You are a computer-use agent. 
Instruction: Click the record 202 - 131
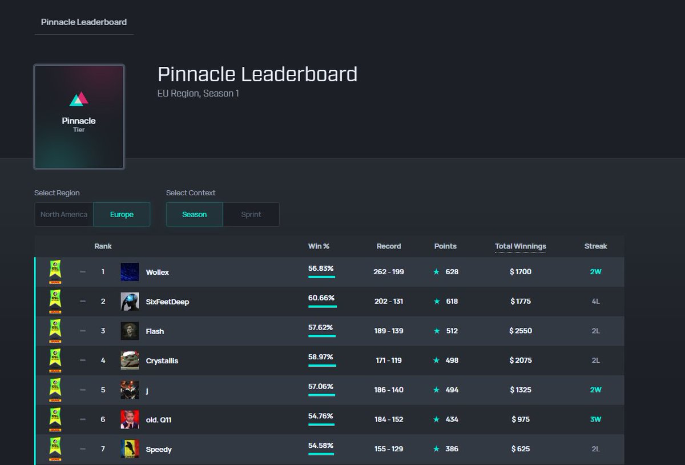389,301
